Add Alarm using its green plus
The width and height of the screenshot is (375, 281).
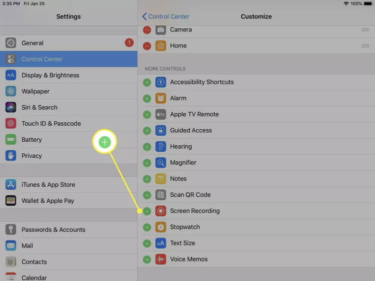147,98
